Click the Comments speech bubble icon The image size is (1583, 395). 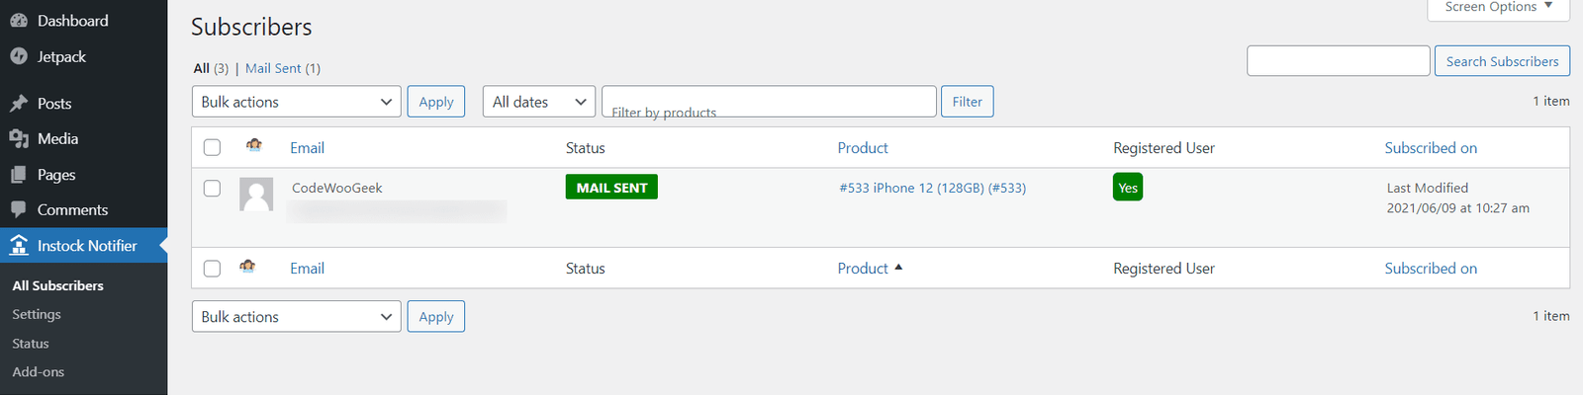[x=19, y=209]
